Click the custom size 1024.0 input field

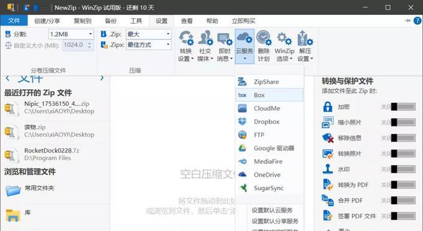(74, 45)
